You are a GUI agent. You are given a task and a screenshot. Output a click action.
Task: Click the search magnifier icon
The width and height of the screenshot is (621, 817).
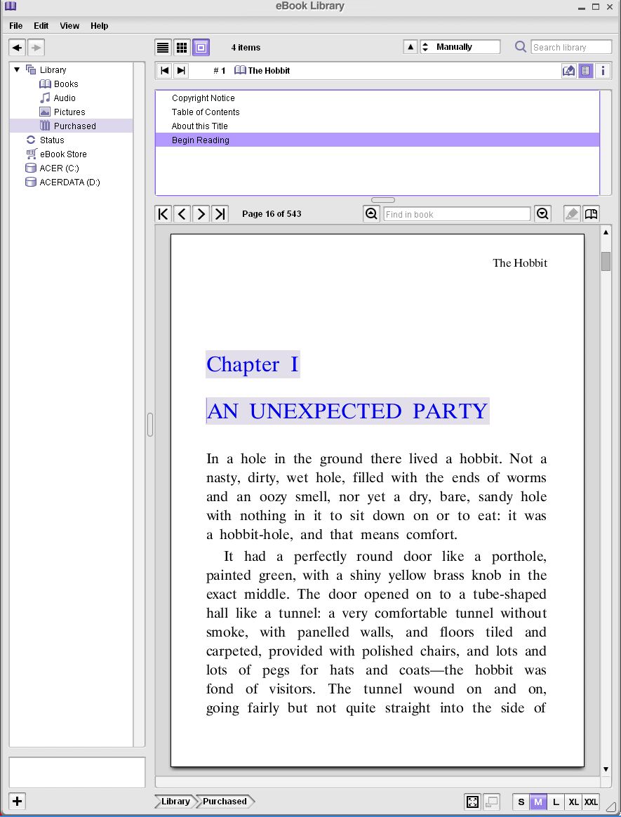pos(520,47)
